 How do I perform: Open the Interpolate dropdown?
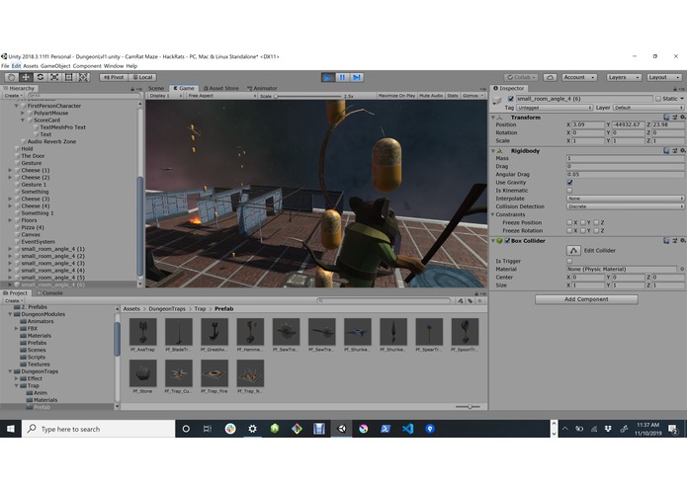tap(626, 199)
